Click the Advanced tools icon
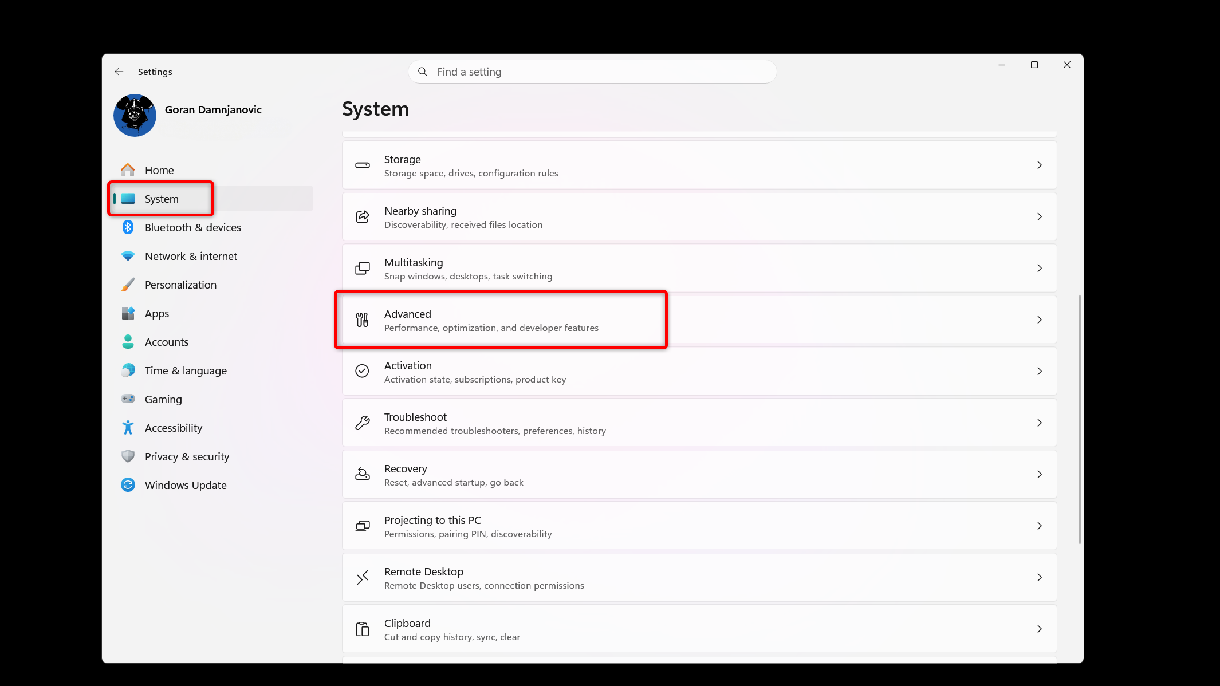The image size is (1220, 686). click(363, 320)
